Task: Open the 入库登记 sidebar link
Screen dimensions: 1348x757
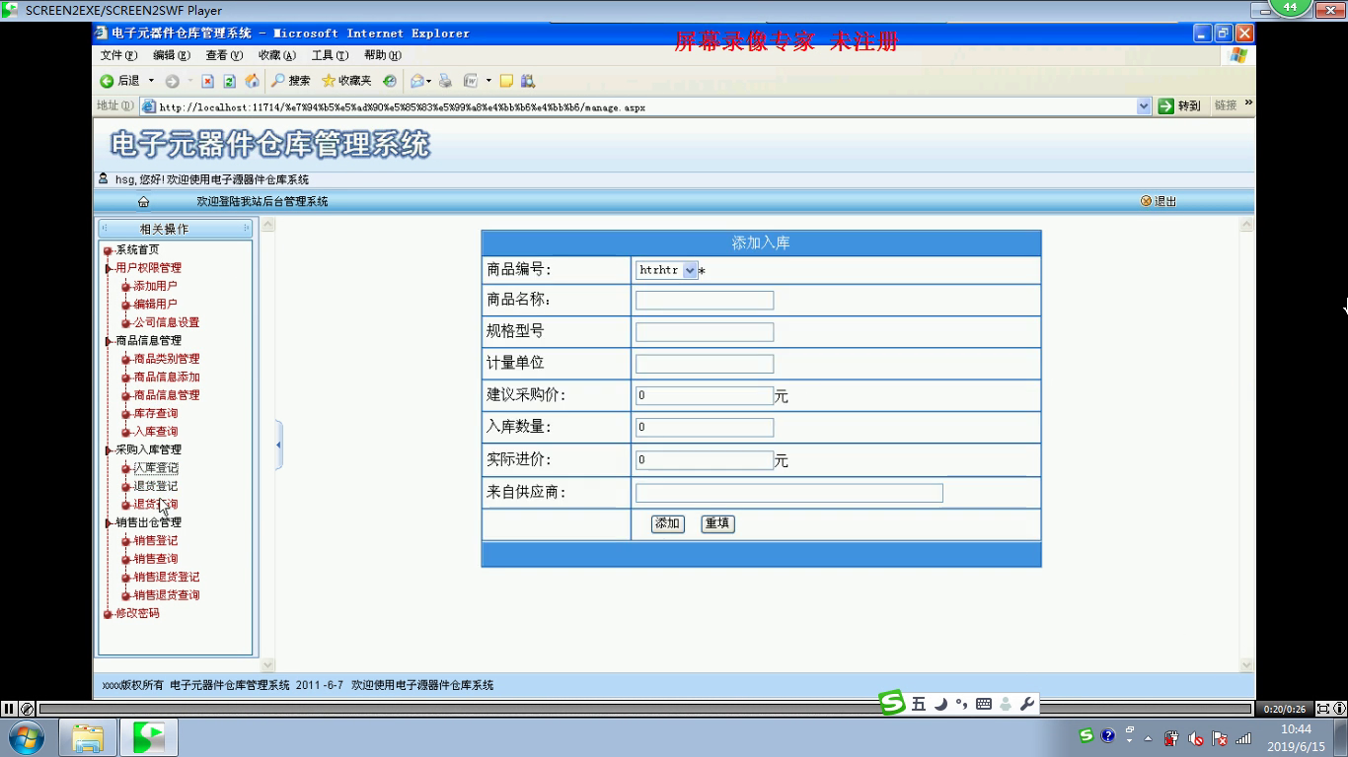Action: [156, 468]
